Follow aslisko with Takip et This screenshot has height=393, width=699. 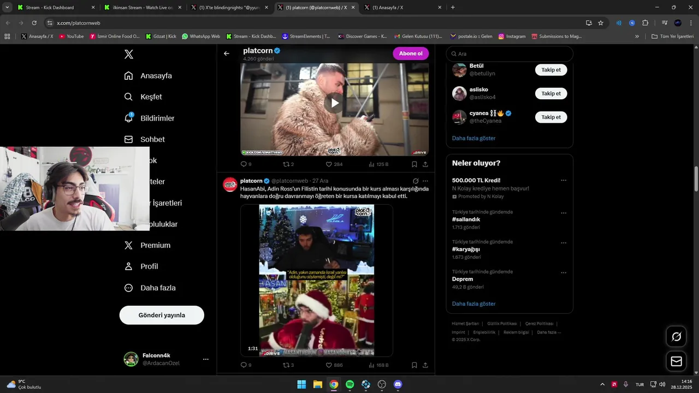pyautogui.click(x=551, y=93)
